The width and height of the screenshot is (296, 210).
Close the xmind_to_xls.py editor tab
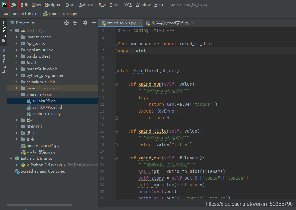coord(139,23)
